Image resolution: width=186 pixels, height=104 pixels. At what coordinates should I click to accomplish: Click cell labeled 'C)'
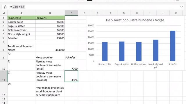(21, 76)
